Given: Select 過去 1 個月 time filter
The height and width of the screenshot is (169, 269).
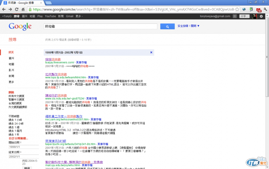Looking at the screenshot, I should click(15, 131).
